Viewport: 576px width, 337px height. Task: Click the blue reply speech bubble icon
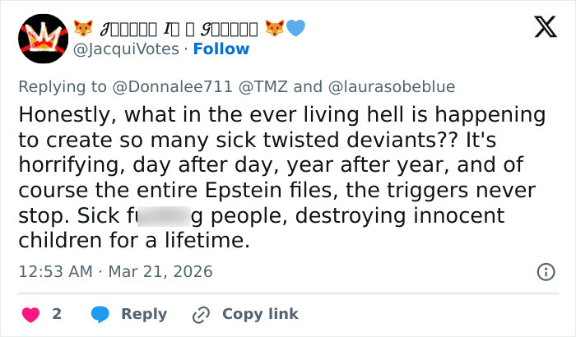pyautogui.click(x=100, y=314)
